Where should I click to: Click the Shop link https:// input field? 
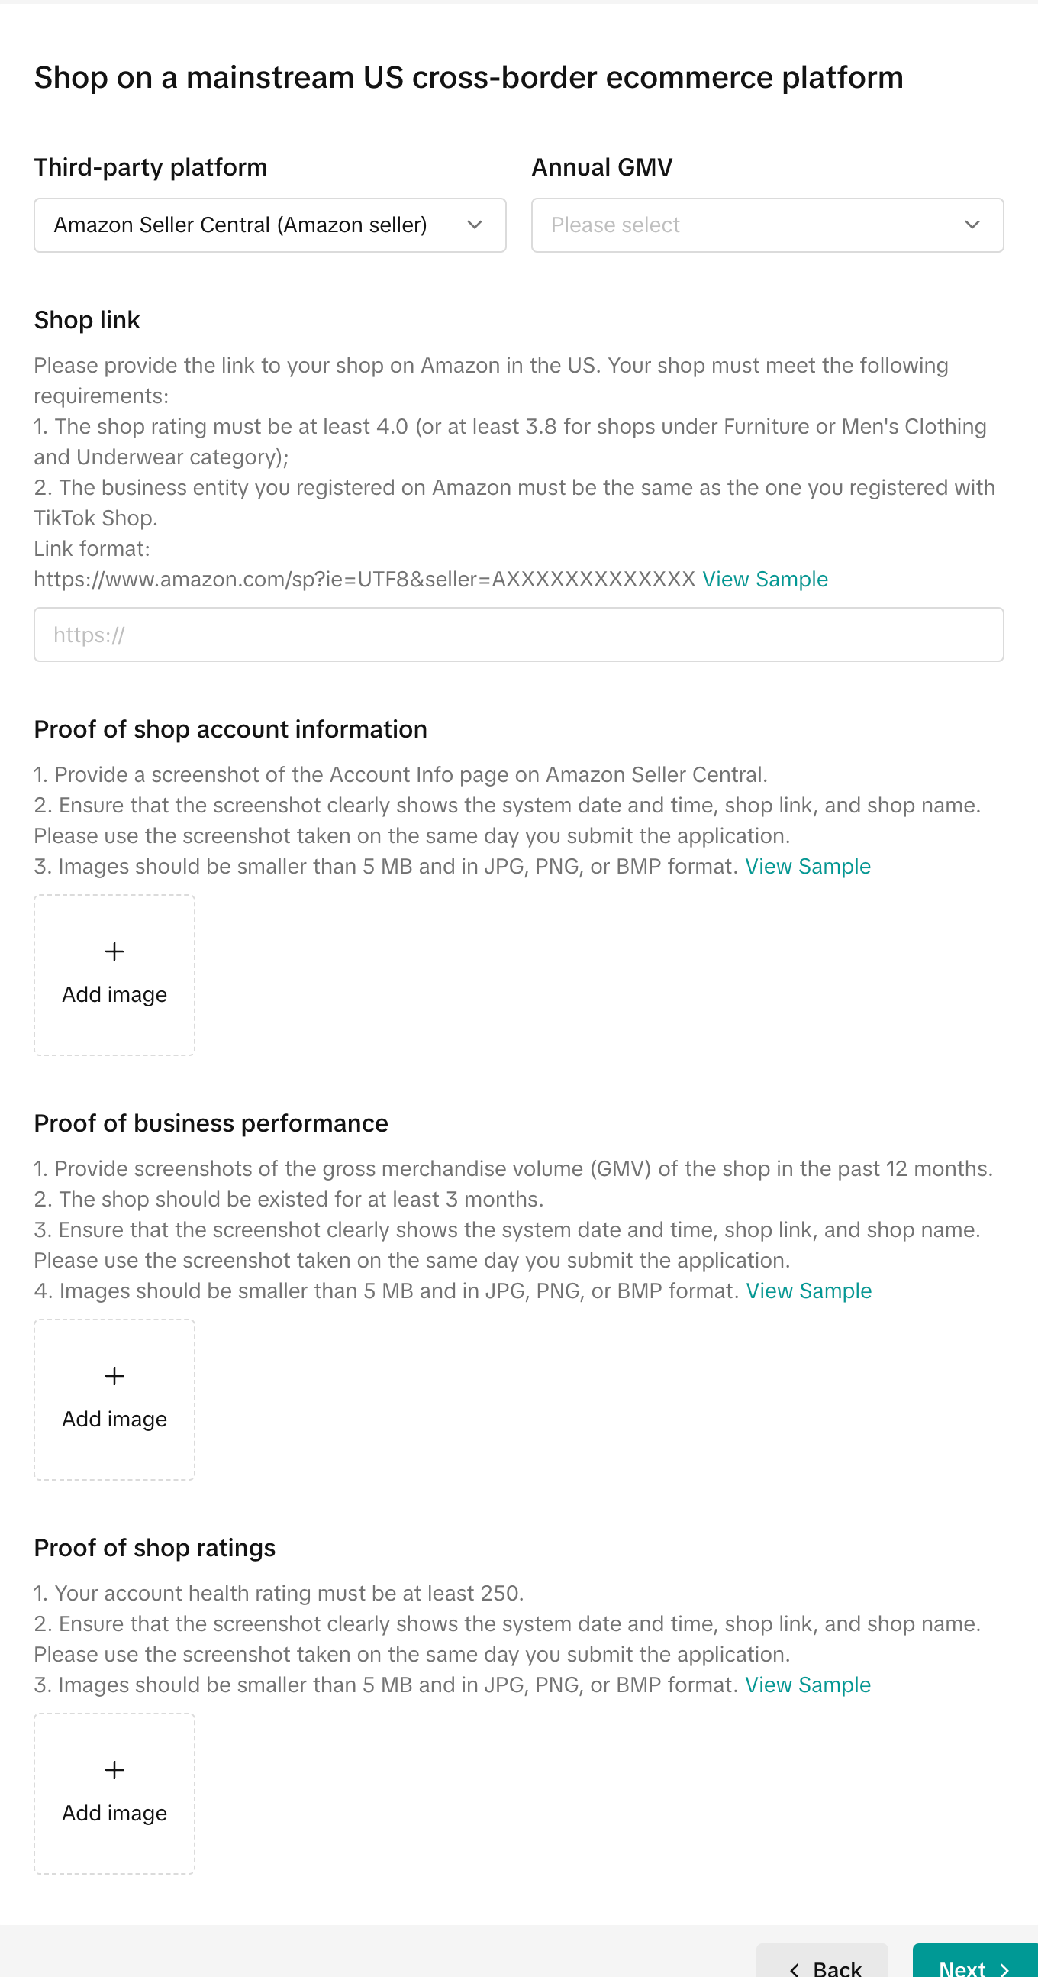coord(518,635)
